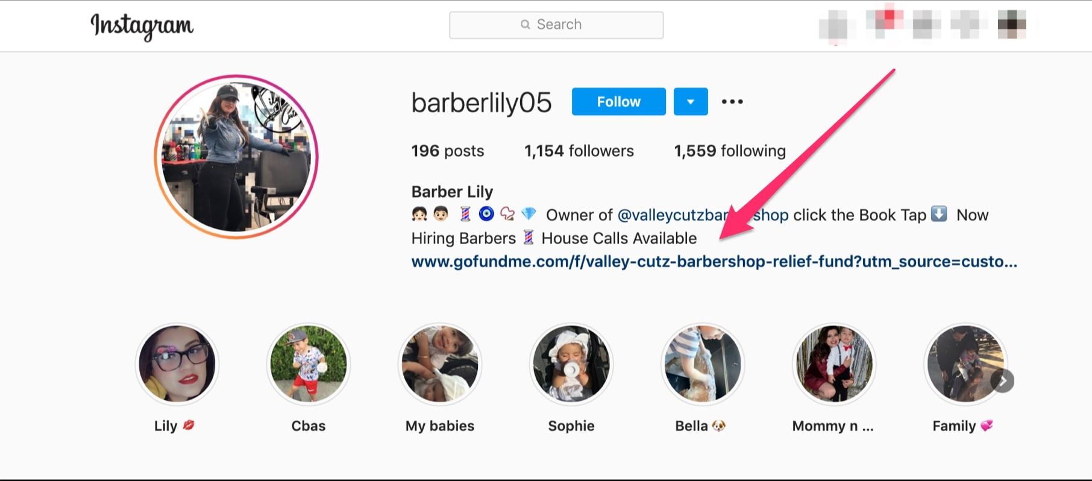View the Cbas story highlight
Image resolution: width=1092 pixels, height=481 pixels.
[309, 364]
